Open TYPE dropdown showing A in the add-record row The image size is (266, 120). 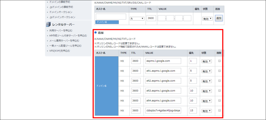[137, 19]
